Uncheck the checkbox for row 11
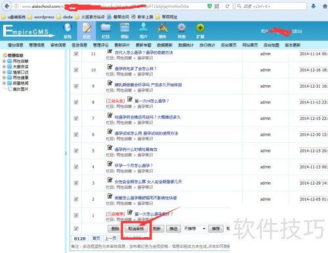The width and height of the screenshot is (328, 253). (76, 54)
